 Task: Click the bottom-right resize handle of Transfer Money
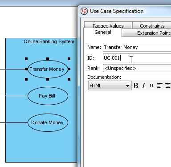point(69,79)
